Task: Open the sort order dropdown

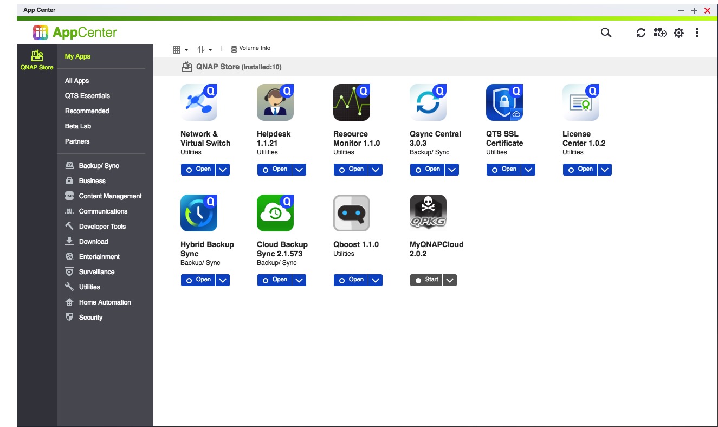Action: [204, 50]
